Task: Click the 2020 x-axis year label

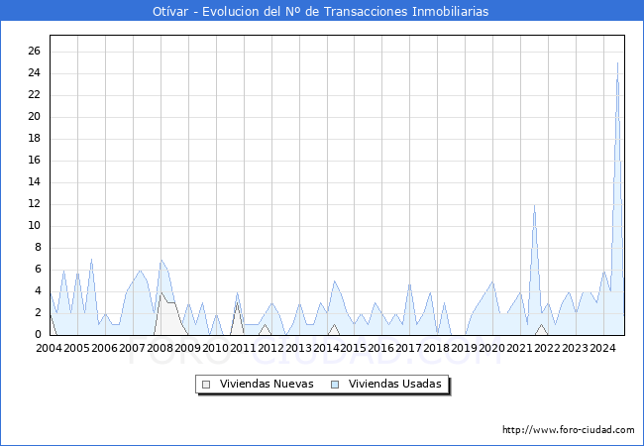Action: (x=492, y=348)
